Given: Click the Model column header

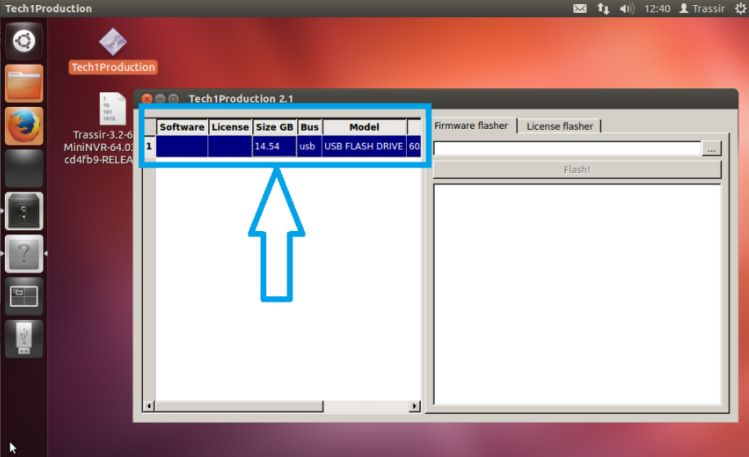Looking at the screenshot, I should [364, 126].
